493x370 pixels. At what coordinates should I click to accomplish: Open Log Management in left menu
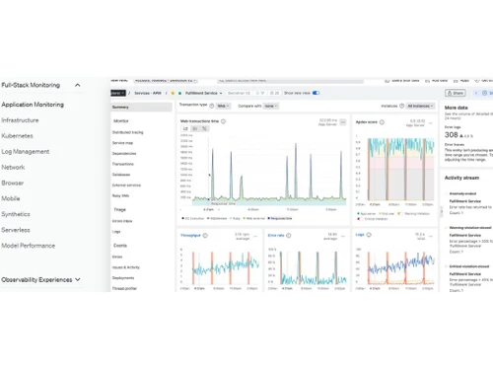click(26, 152)
